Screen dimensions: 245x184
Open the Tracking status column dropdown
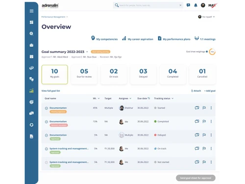pos(172,99)
